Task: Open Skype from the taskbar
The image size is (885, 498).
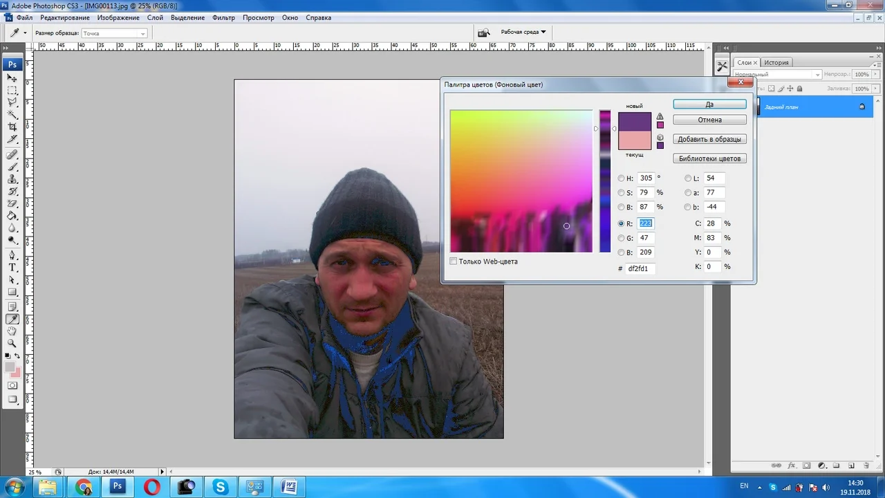Action: click(220, 488)
